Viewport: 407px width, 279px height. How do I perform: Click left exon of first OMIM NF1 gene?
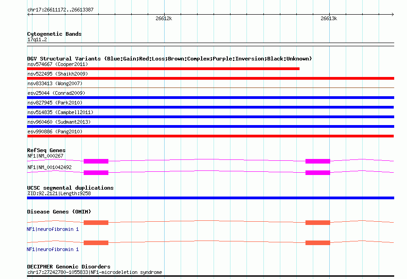(x=96, y=223)
